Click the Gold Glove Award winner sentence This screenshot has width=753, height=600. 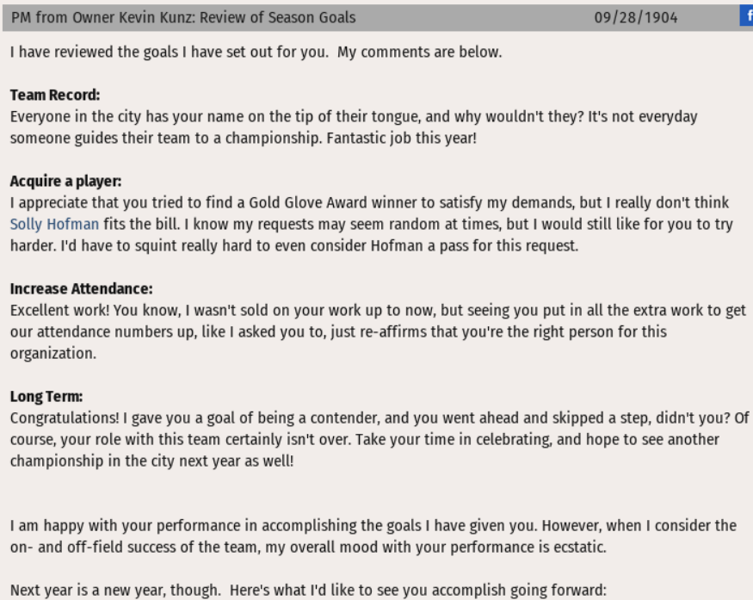click(371, 213)
